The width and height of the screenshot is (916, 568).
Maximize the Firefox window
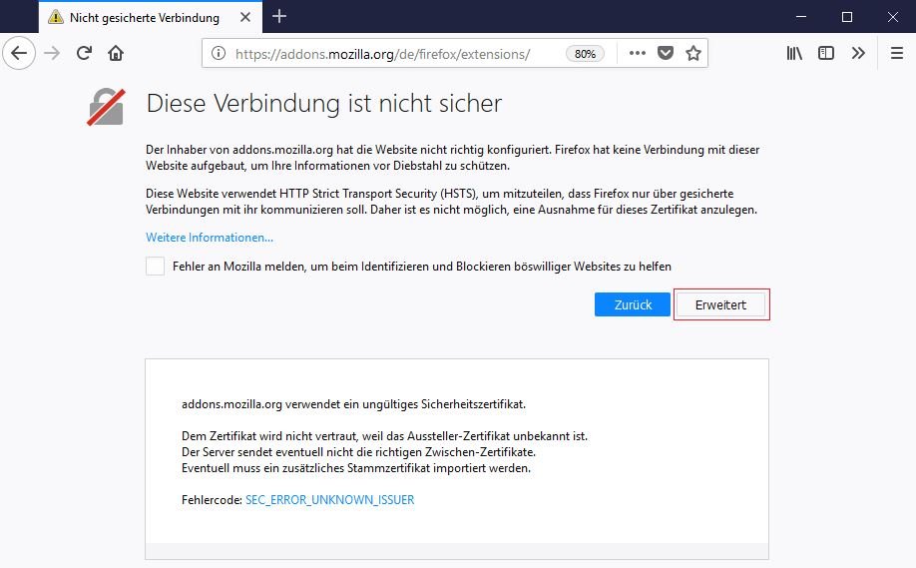[x=847, y=16]
